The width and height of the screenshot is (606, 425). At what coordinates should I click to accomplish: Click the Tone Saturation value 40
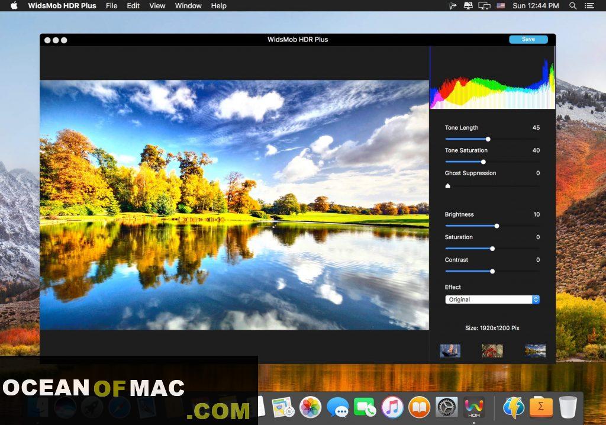coord(536,150)
